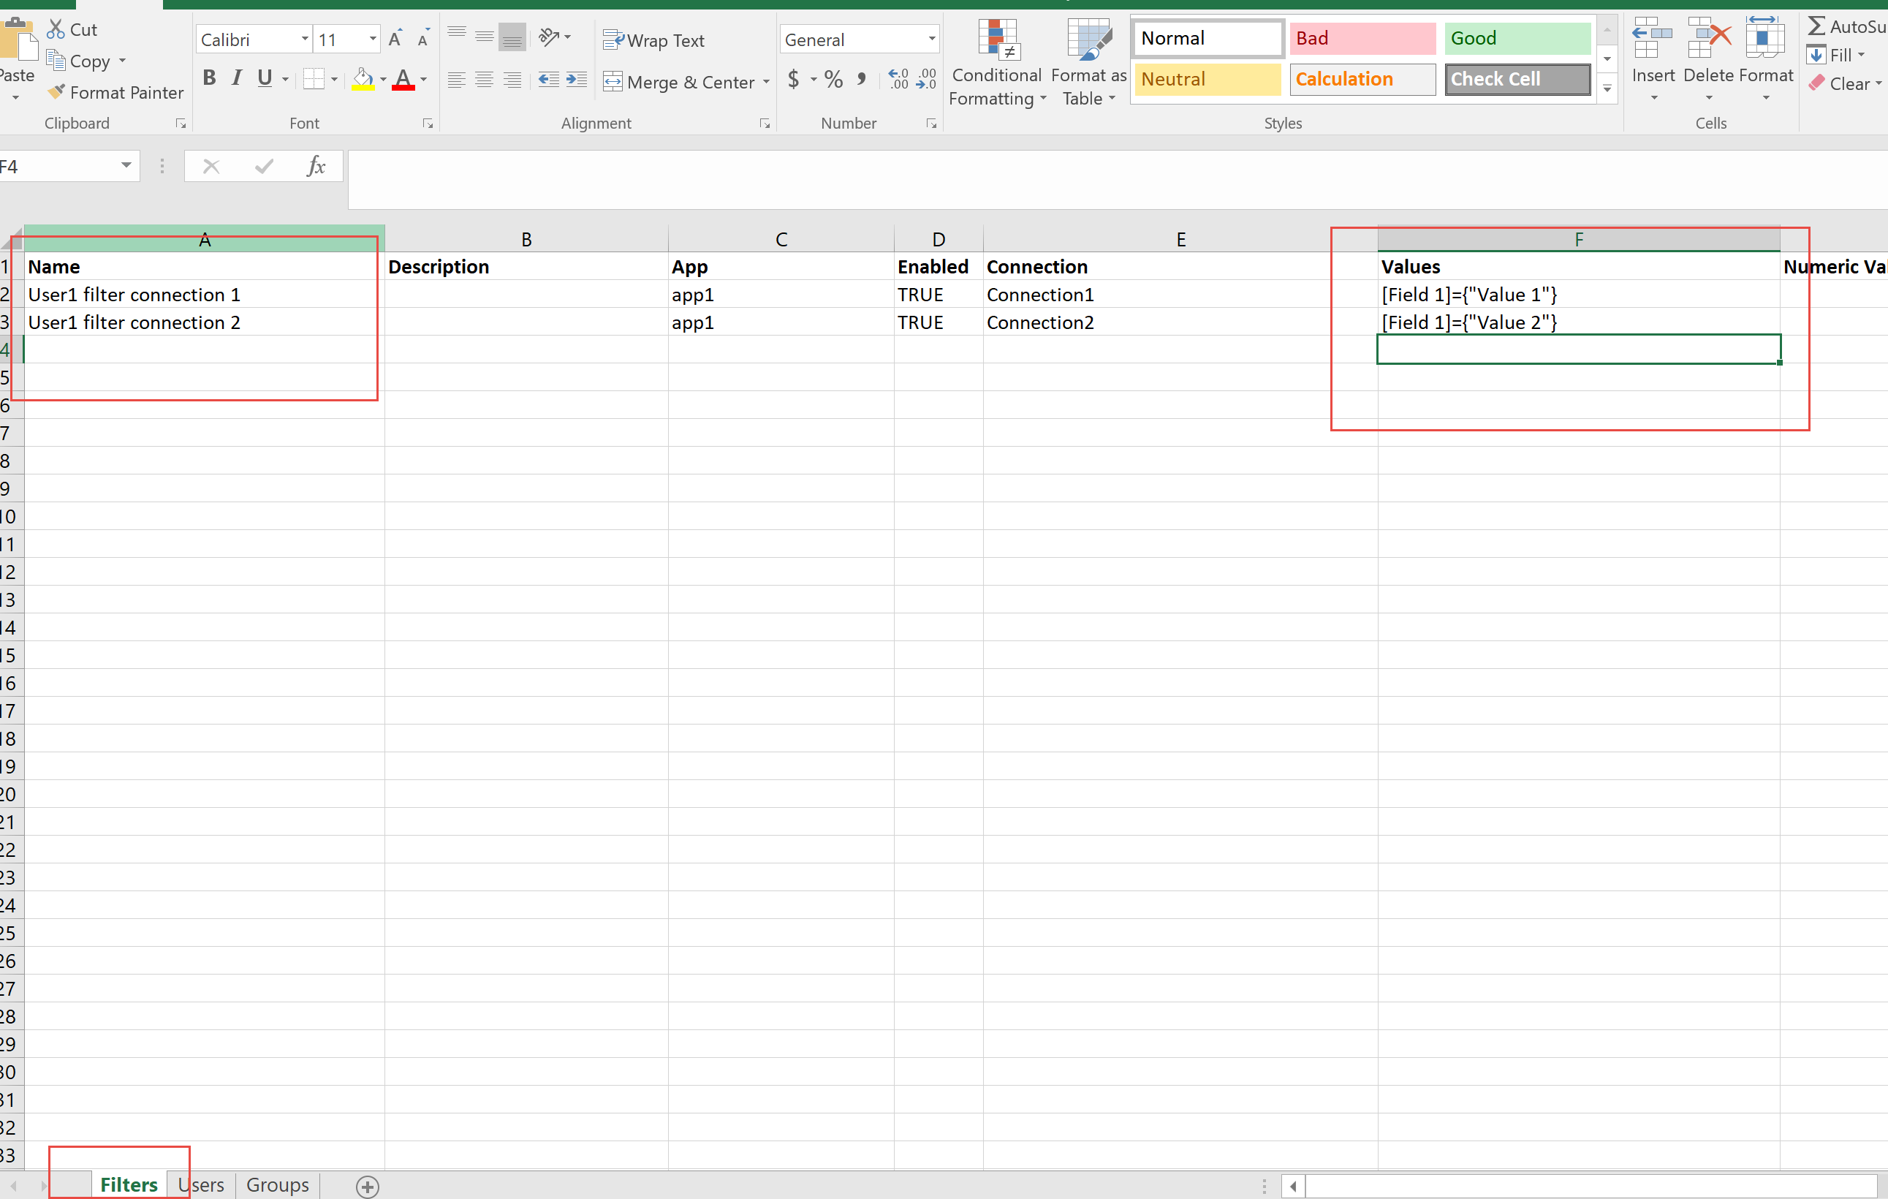Click the Copy icon
The width and height of the screenshot is (1888, 1199).
(x=55, y=61)
